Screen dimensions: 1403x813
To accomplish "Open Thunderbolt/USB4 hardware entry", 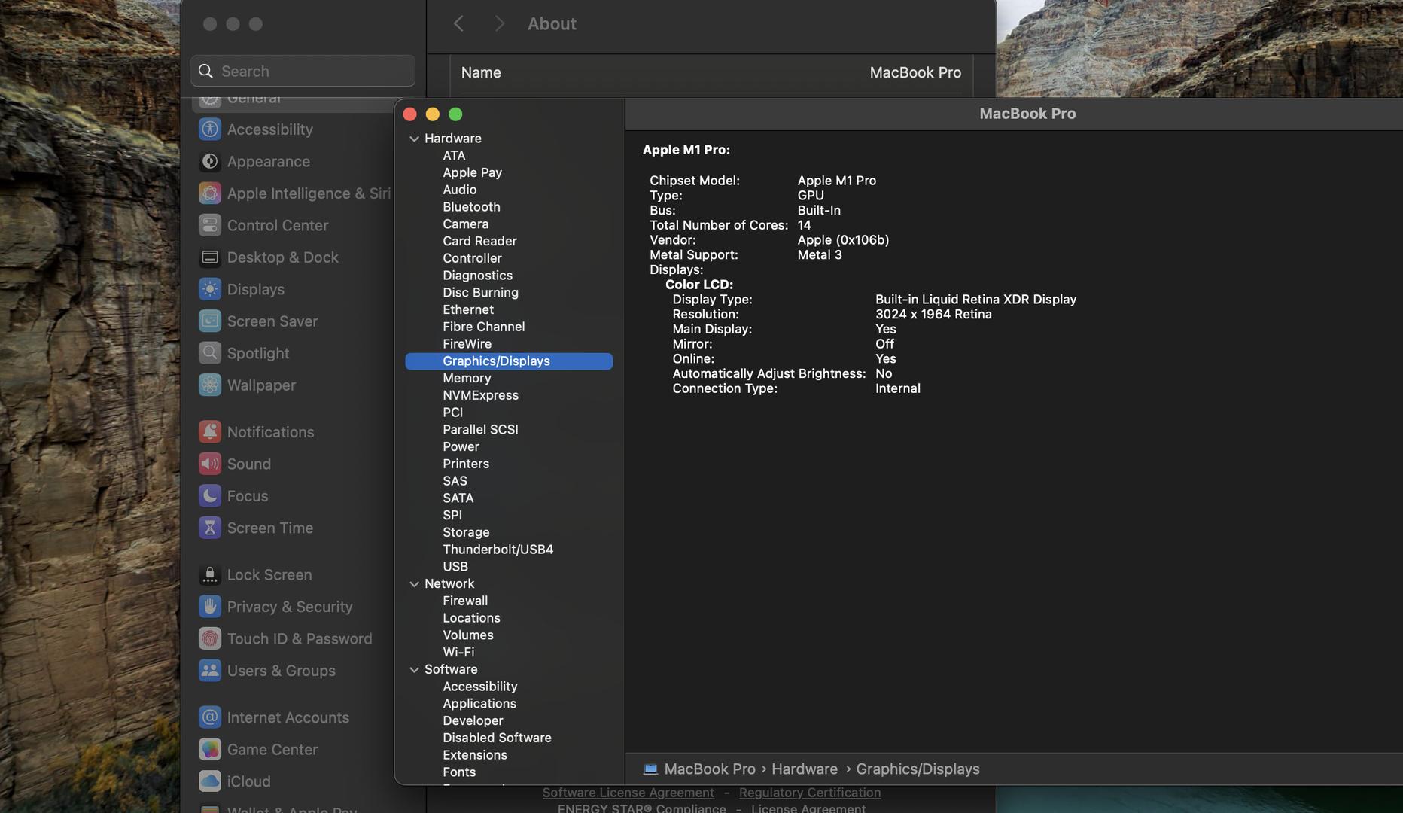I will [x=498, y=550].
